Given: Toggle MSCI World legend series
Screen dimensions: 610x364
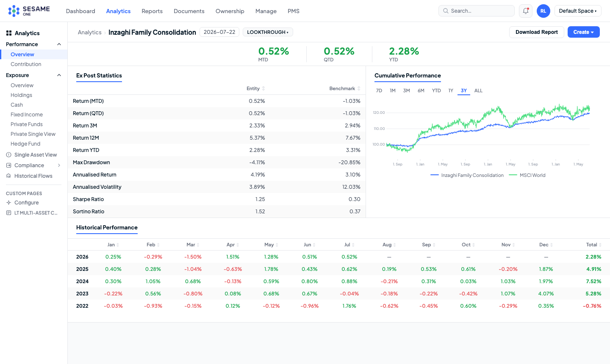Looking at the screenshot, I should coord(527,175).
